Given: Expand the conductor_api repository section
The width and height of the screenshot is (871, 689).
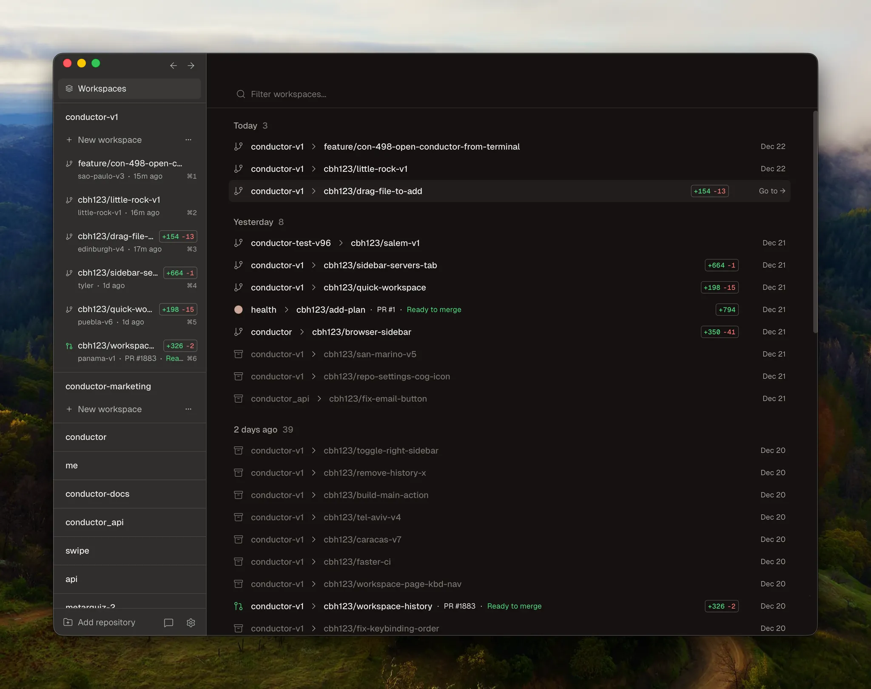Looking at the screenshot, I should tap(94, 522).
